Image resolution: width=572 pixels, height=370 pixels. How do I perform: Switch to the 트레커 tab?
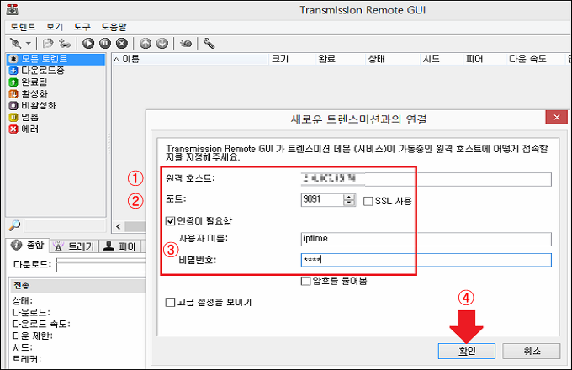point(74,246)
